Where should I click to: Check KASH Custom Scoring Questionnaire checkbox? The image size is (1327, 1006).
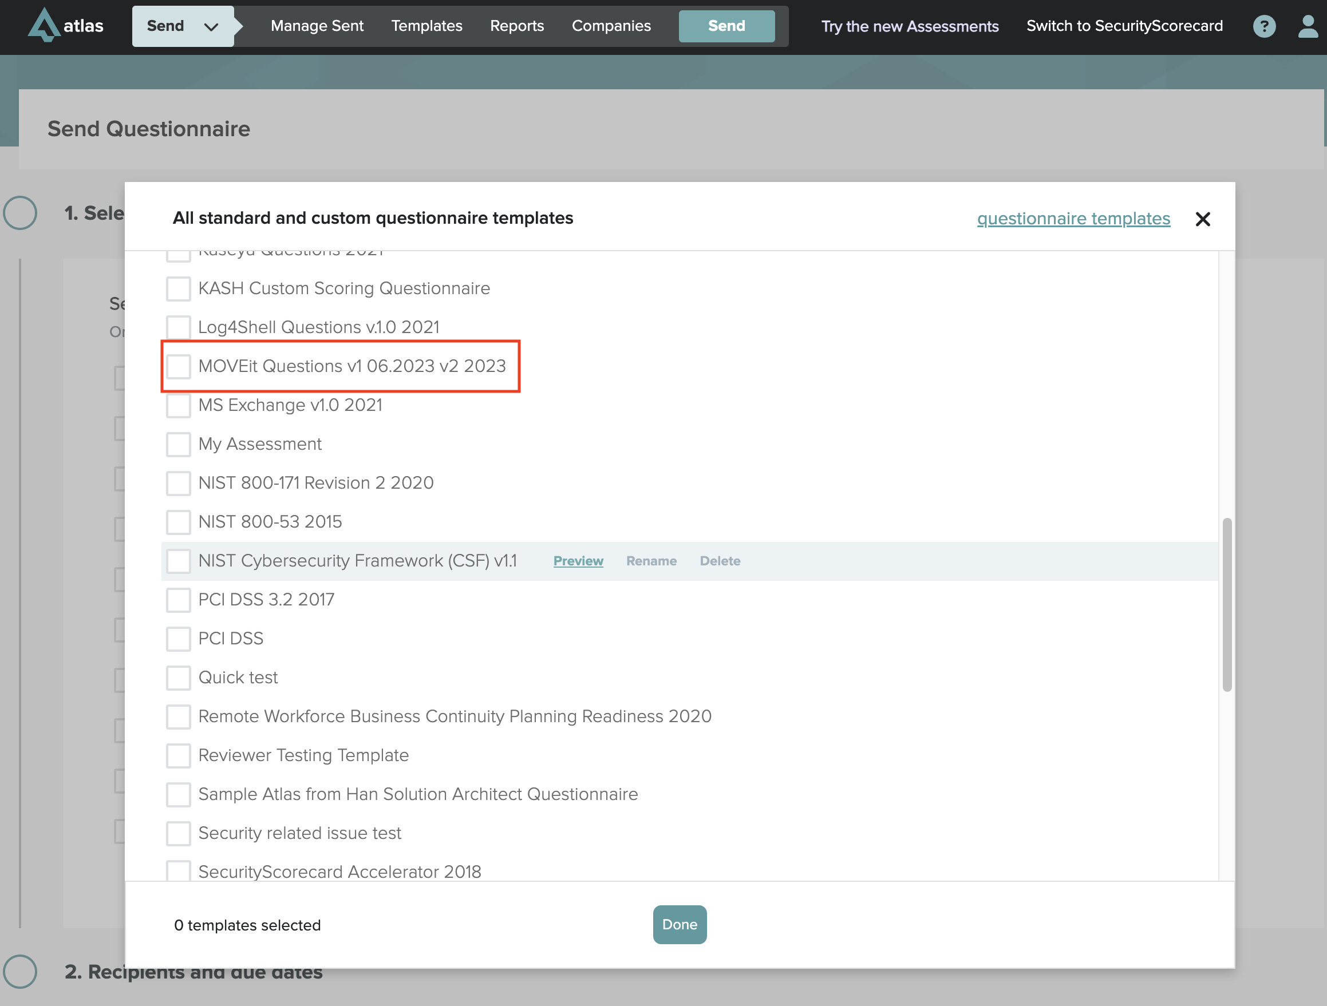[178, 288]
